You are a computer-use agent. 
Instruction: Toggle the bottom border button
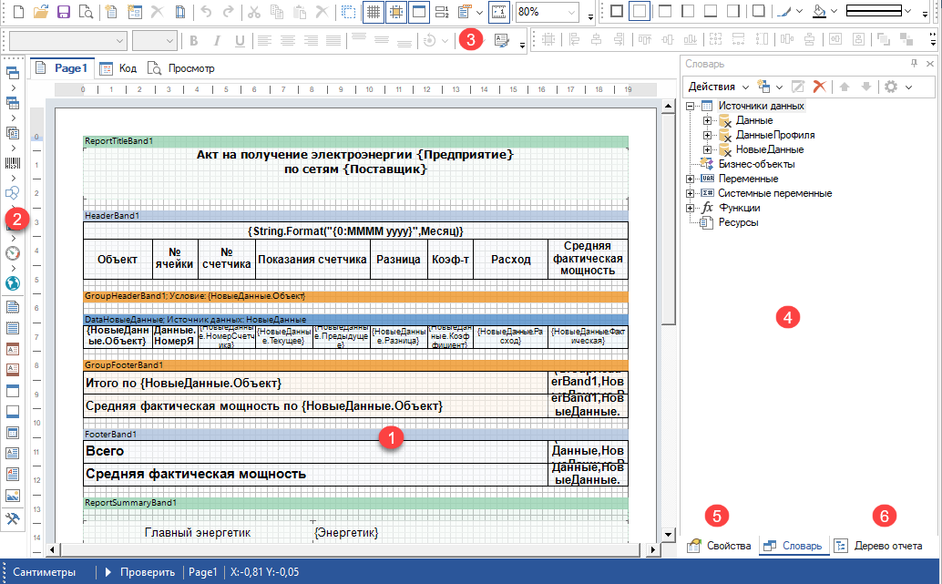coord(711,12)
